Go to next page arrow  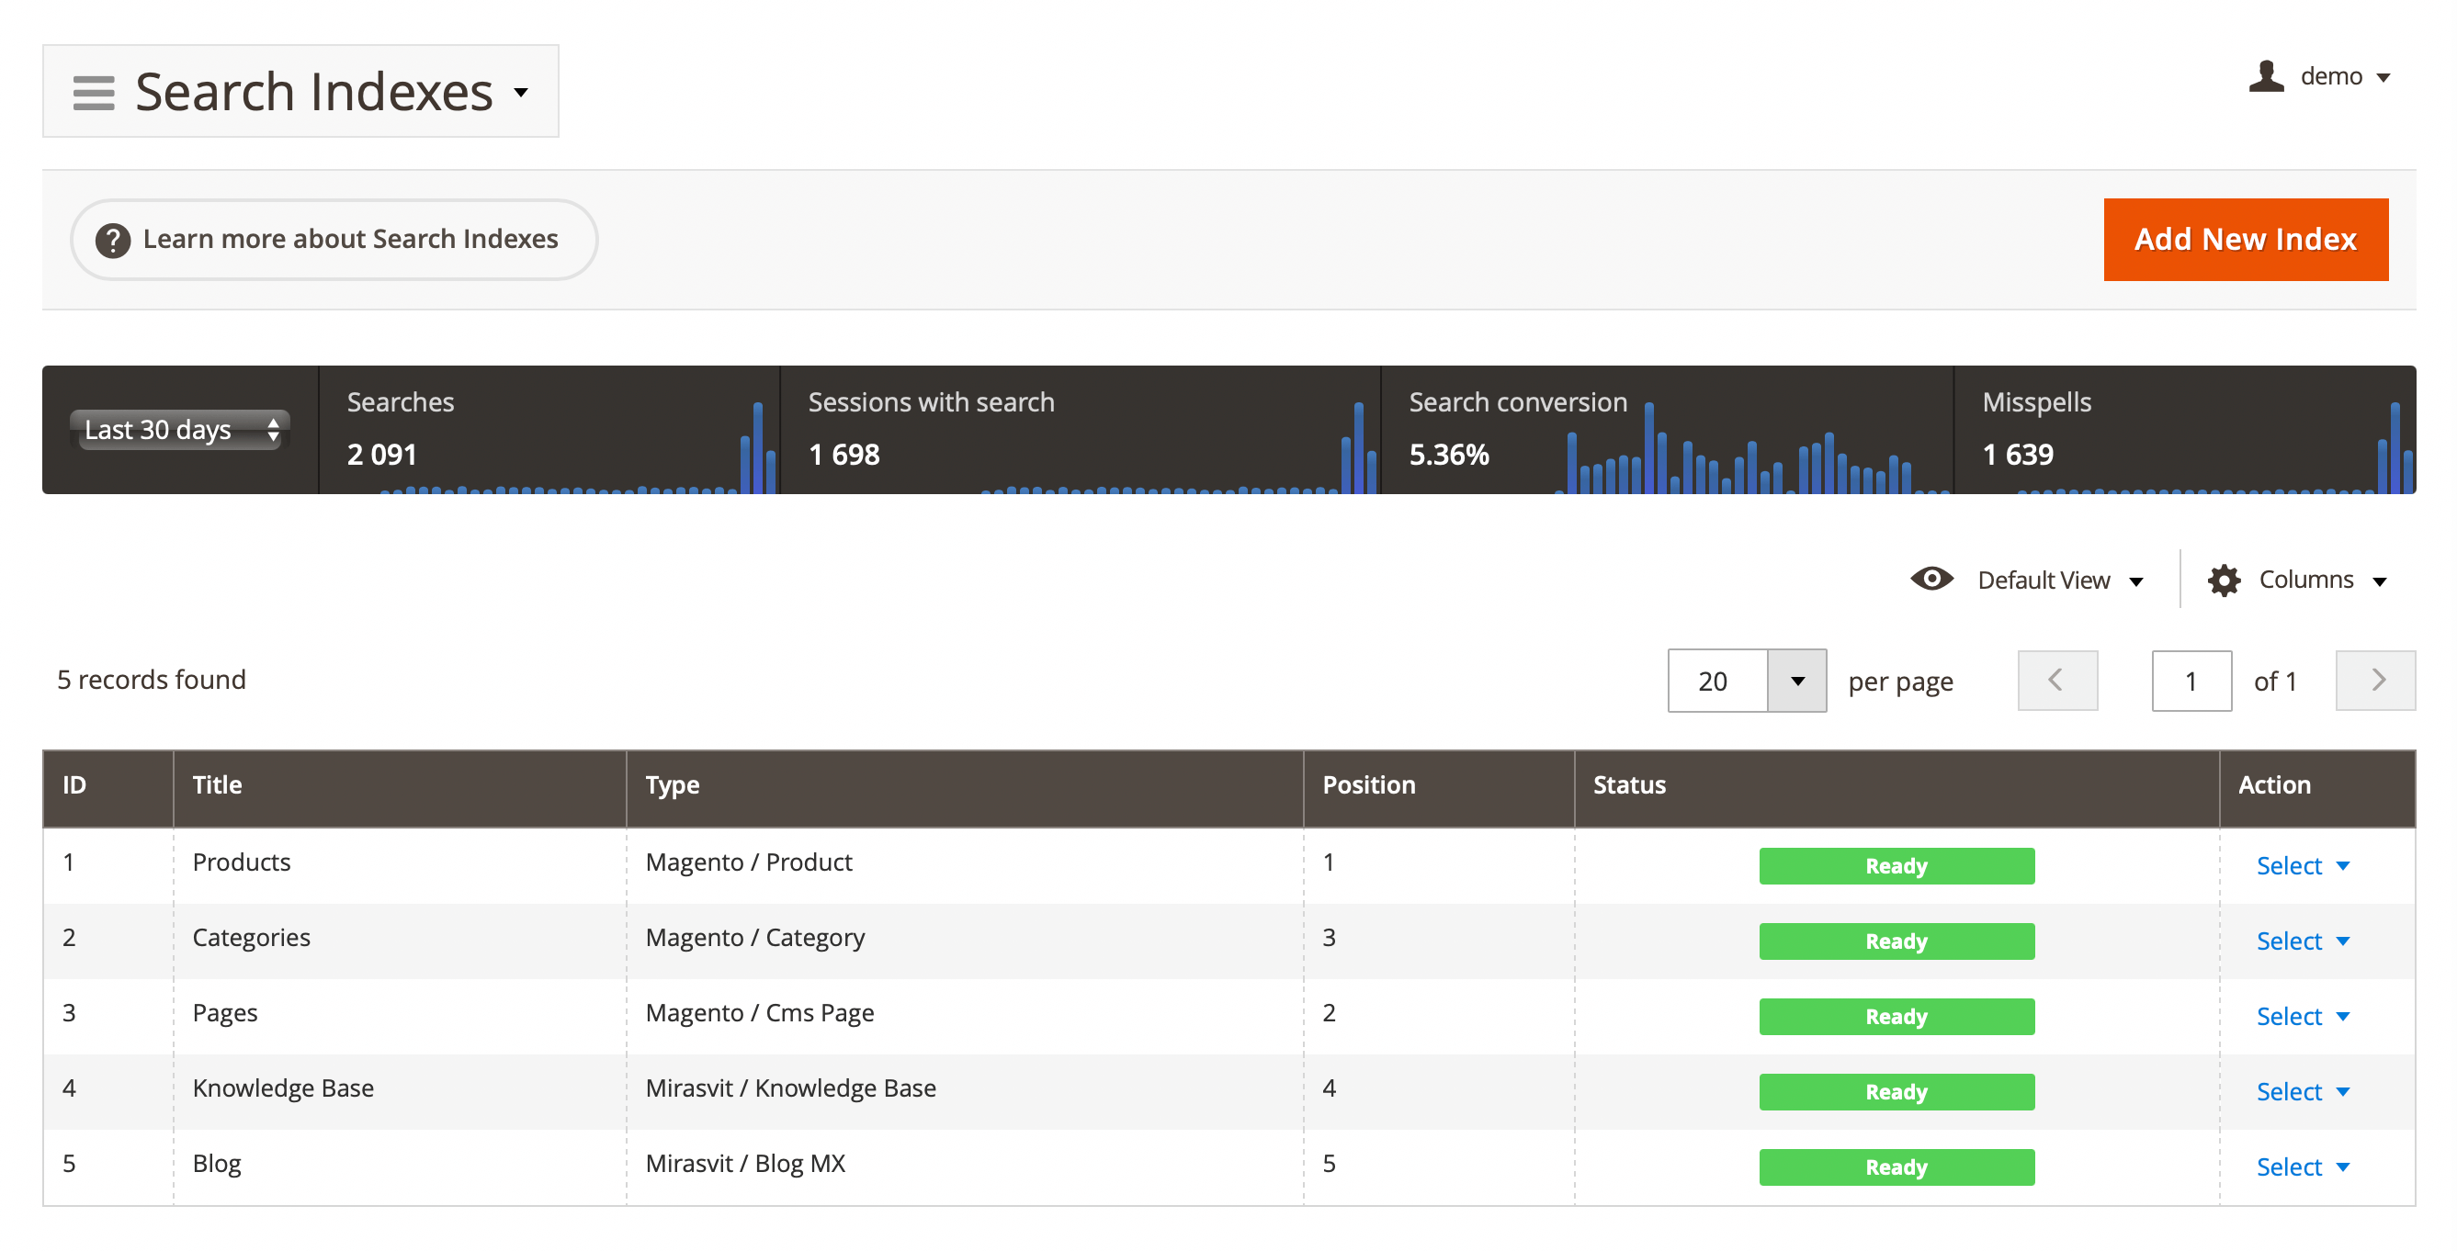[x=2375, y=680]
